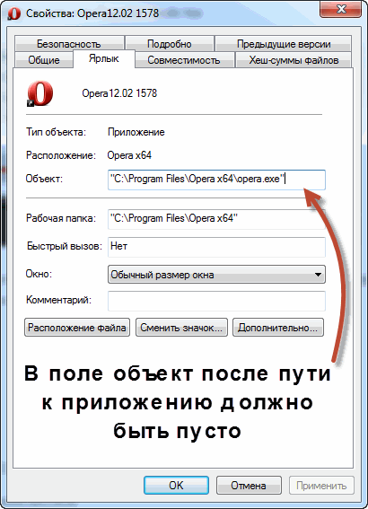The height and width of the screenshot is (509, 368).
Task: Close the properties dialog window
Action: pyautogui.click(x=340, y=9)
